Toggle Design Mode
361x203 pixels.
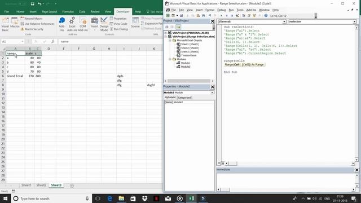(x=104, y=24)
